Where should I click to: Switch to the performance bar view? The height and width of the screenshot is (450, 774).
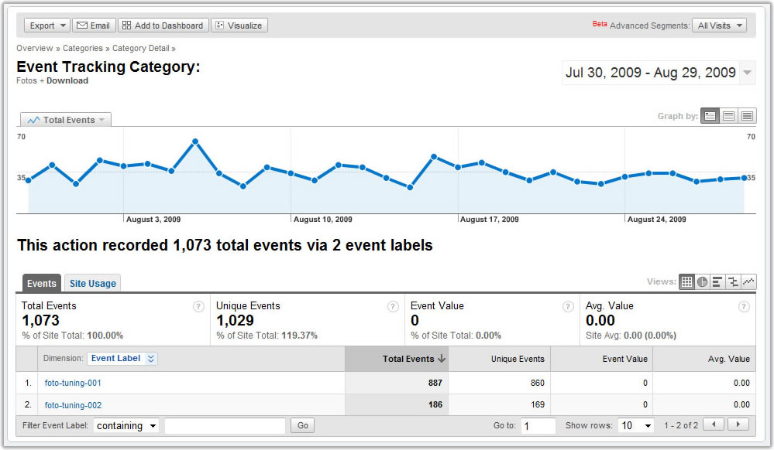[717, 282]
